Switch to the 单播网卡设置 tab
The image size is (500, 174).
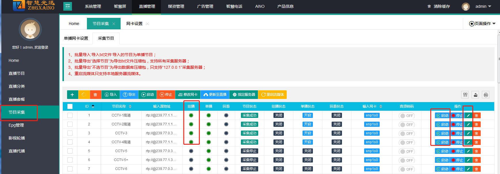(76, 38)
